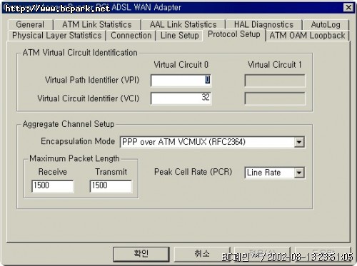This screenshot has width=357, height=266.
Task: Switch to the General tab
Action: pos(30,24)
